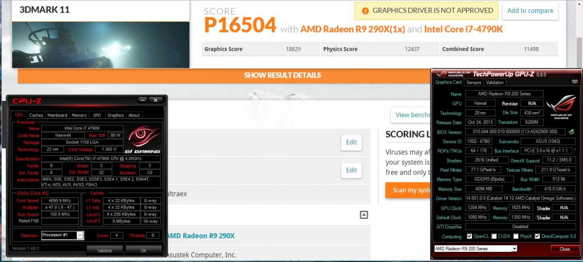Image resolution: width=583 pixels, height=262 pixels.
Task: Save the BIOS using the chip icon
Action: pyautogui.click(x=571, y=132)
